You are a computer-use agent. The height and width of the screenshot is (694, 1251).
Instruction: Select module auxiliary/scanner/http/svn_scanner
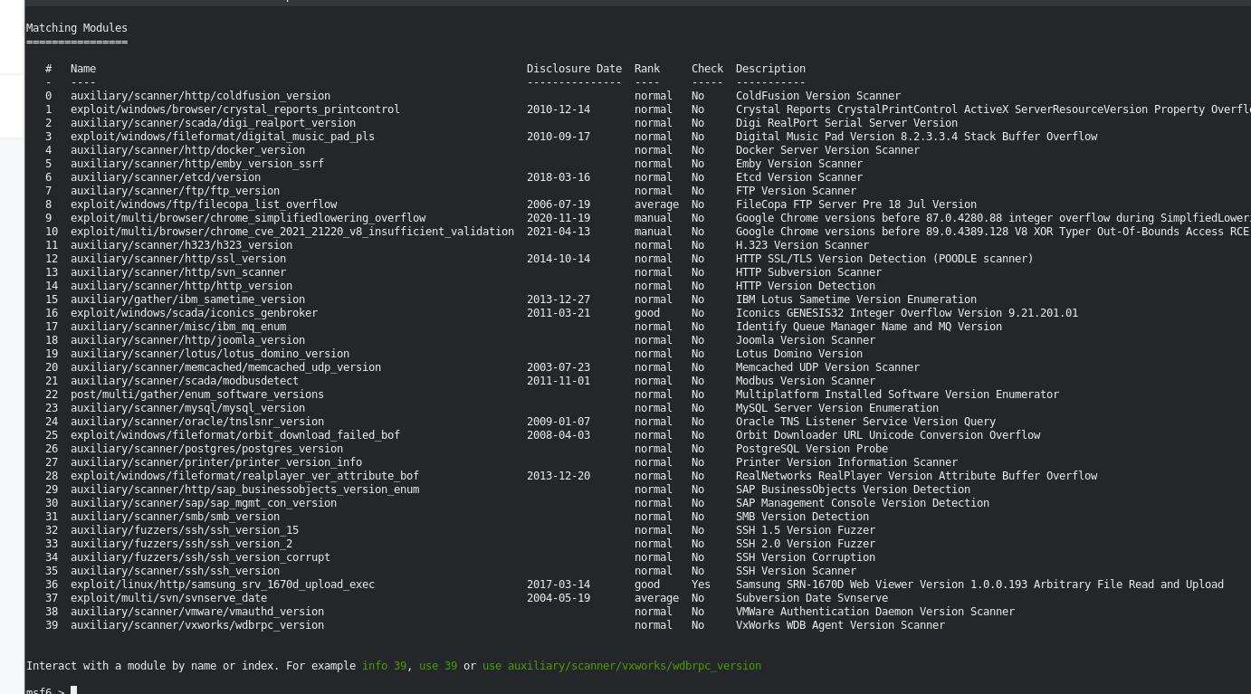pos(178,272)
